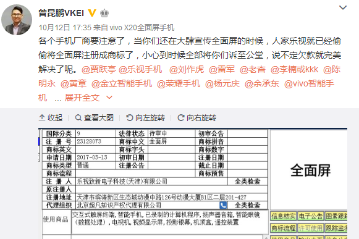Open the @贾跃亭 mention link
This screenshot has height=239, width=359.
coord(99,69)
